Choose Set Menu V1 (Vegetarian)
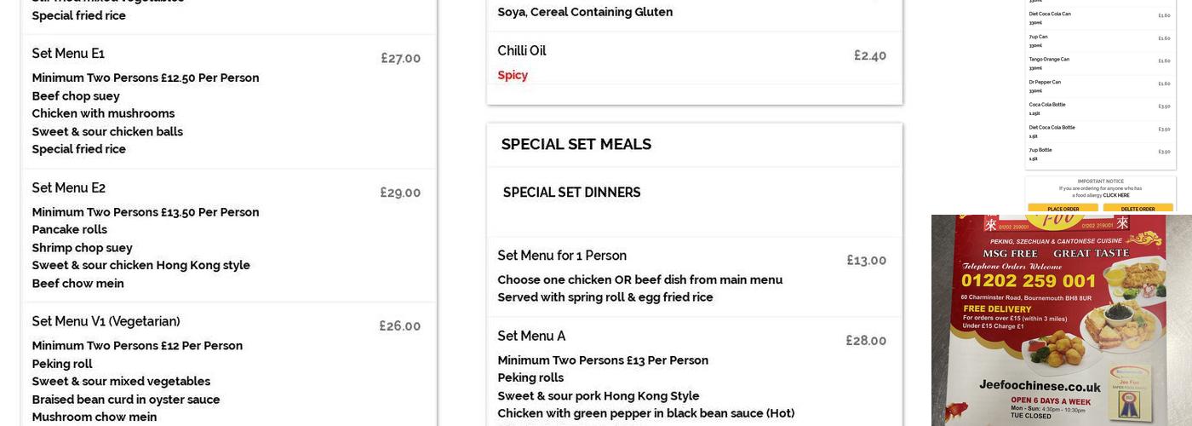Viewport: 1192px width, 426px height. tap(106, 322)
